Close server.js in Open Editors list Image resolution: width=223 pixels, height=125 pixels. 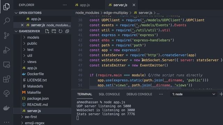(22, 25)
